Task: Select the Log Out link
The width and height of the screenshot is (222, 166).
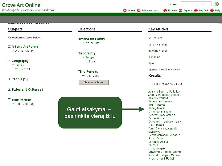Action: [x=203, y=10]
